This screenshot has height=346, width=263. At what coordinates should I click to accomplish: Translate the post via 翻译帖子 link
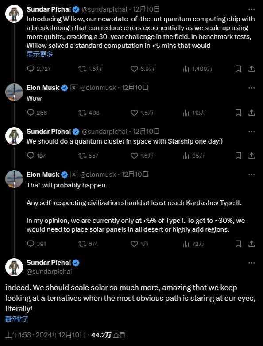tap(17, 319)
